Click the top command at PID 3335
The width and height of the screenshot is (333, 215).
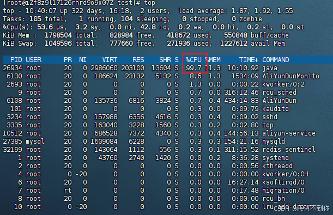point(268,125)
